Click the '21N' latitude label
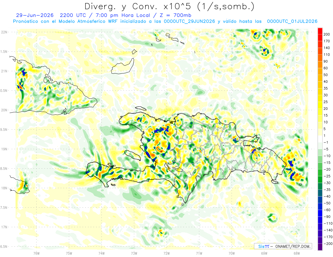The image size is (333, 257). coord(4,71)
